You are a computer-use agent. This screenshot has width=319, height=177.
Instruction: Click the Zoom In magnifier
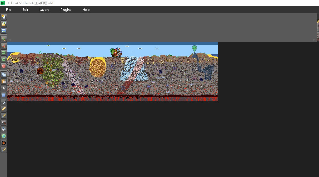(4, 39)
